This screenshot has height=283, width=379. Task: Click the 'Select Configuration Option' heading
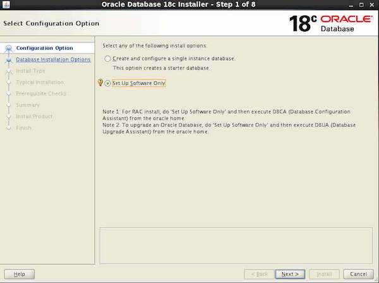[51, 23]
